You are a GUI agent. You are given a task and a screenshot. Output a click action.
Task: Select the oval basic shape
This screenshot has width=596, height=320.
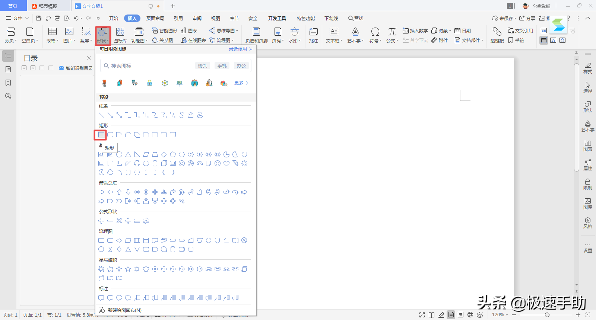(119, 154)
